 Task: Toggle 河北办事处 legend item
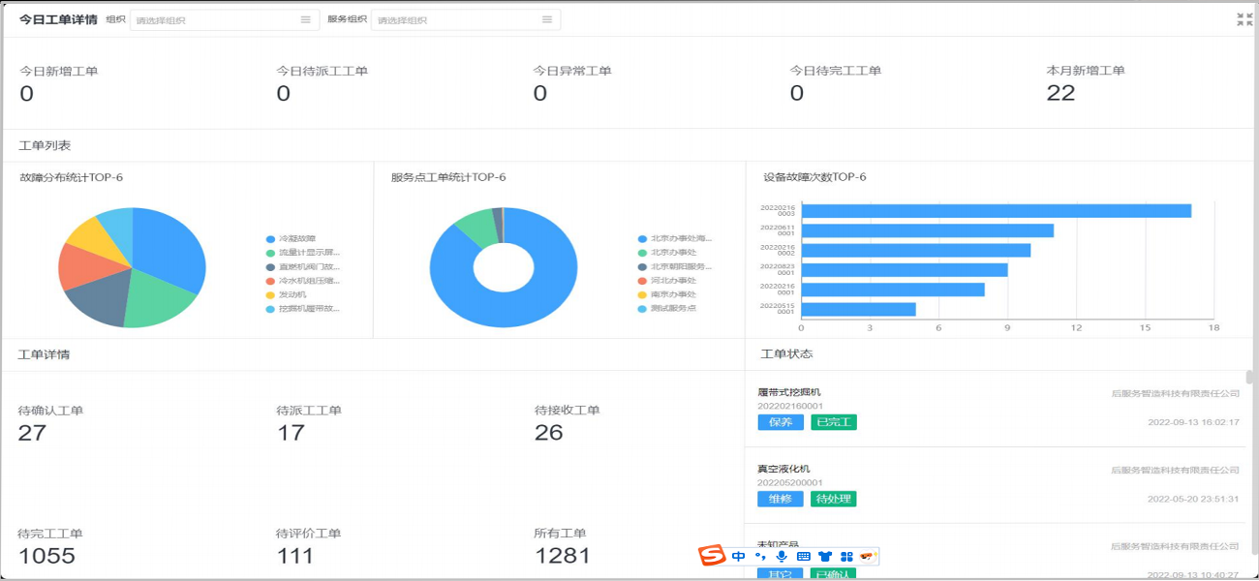(667, 281)
